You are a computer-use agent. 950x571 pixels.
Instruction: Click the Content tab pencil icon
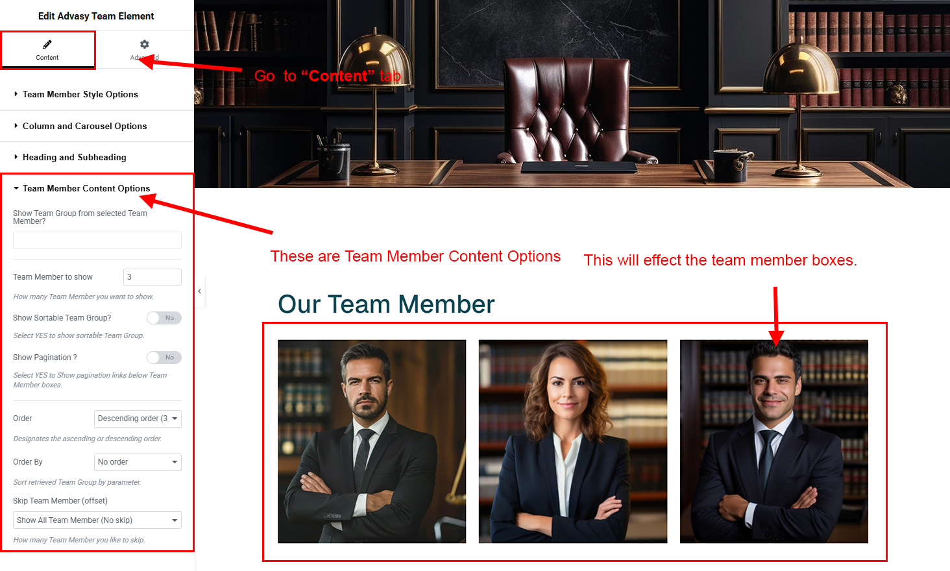(x=47, y=44)
